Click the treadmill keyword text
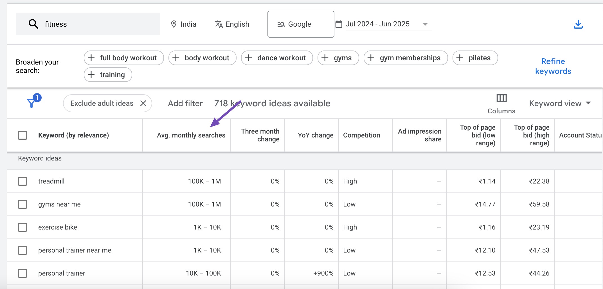 pos(51,181)
